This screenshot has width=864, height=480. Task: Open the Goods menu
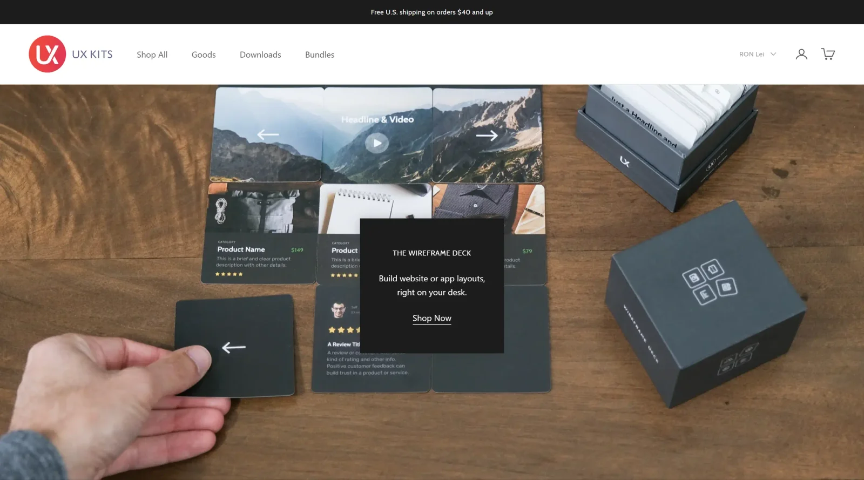coord(204,55)
